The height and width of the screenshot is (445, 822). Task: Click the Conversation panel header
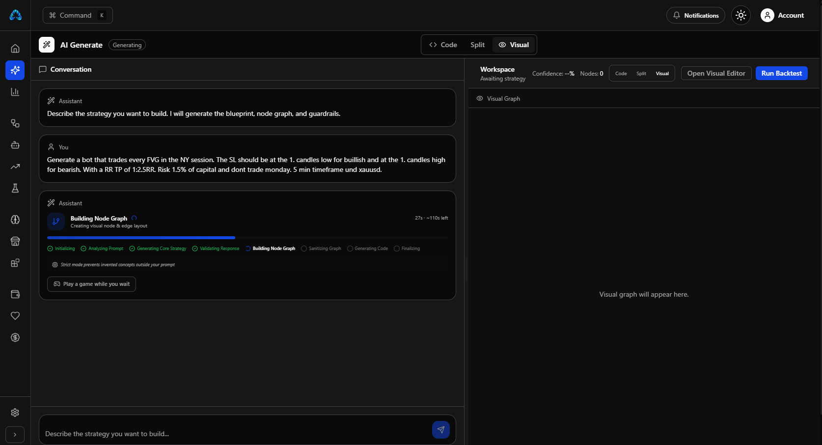pos(247,69)
